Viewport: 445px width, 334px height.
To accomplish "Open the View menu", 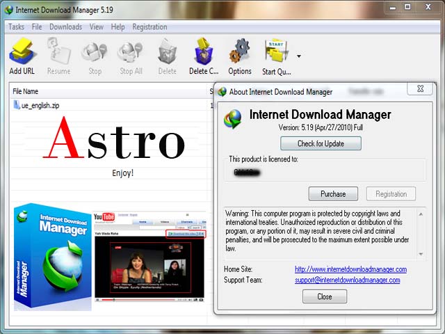I will click(97, 27).
